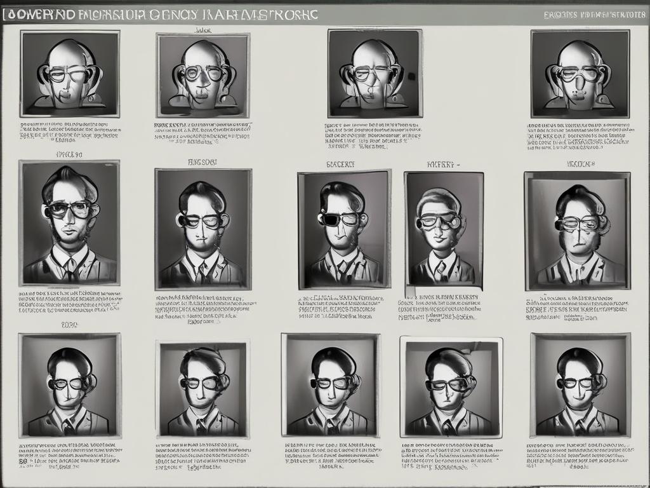This screenshot has width=650, height=488.
Task: Select the second bald portrait with round glasses
Action: [x=203, y=75]
